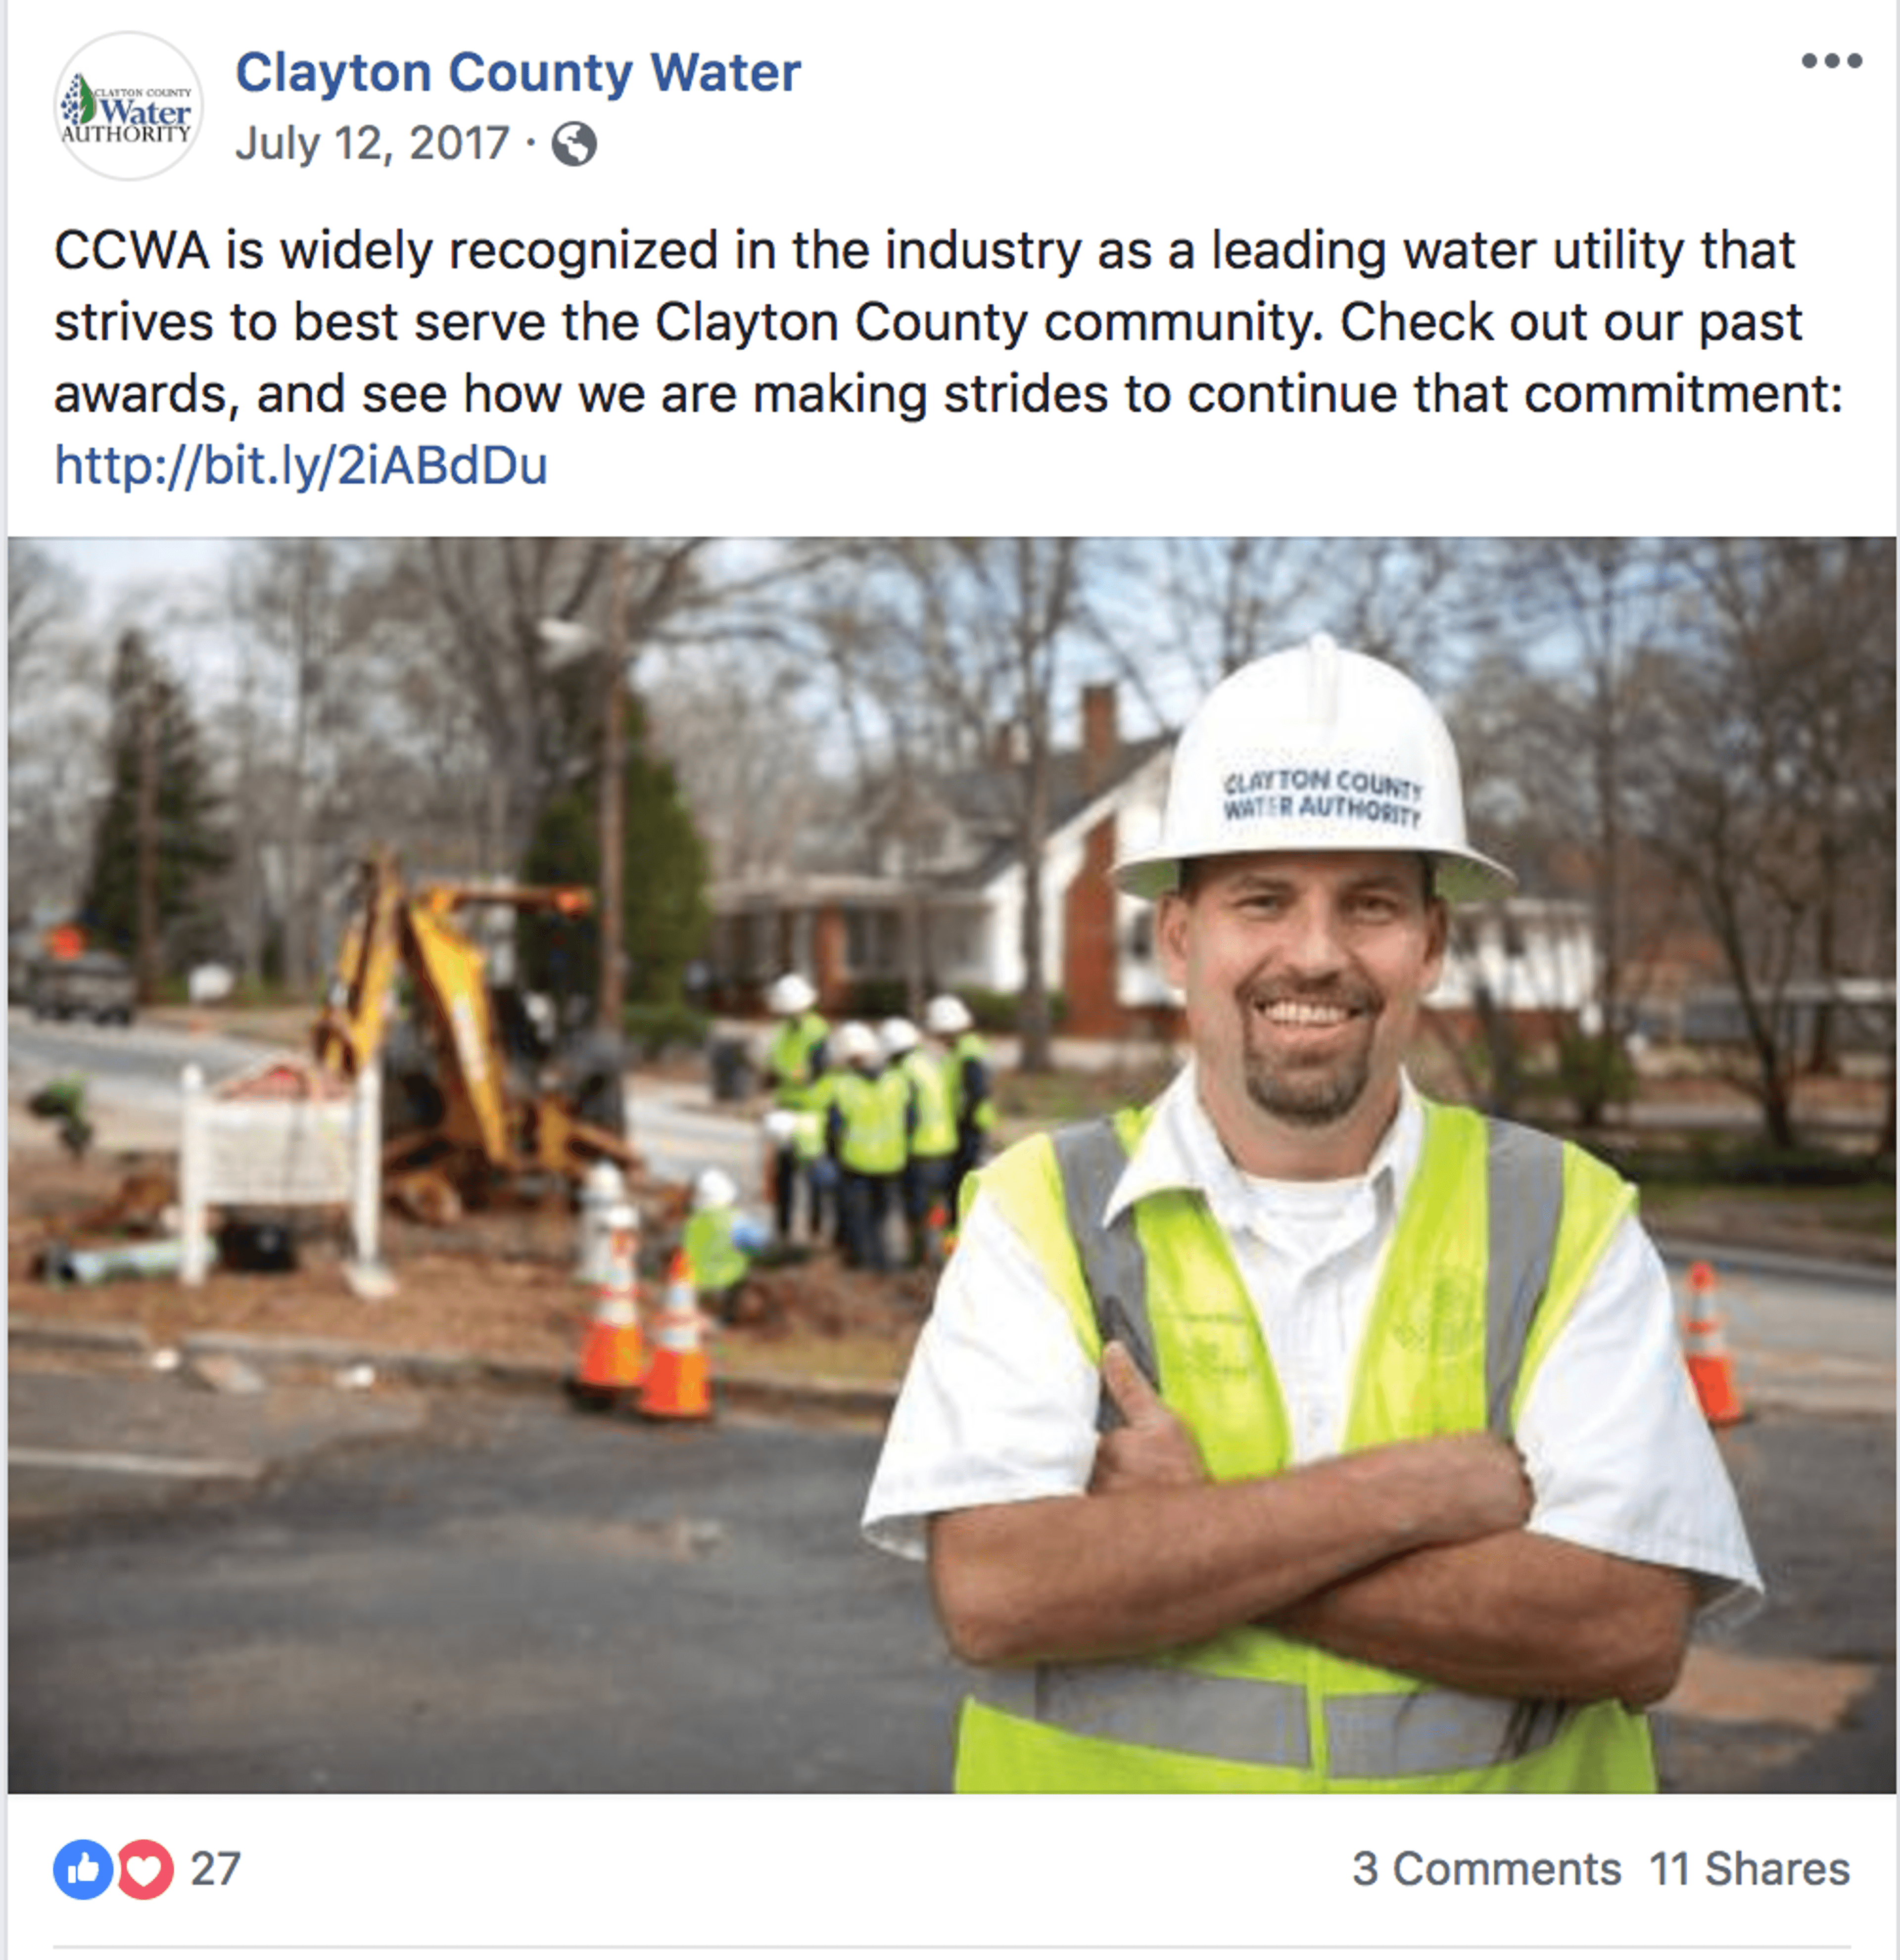The image size is (1900, 1960).
Task: Open the three-dot post options menu
Action: (x=1831, y=61)
